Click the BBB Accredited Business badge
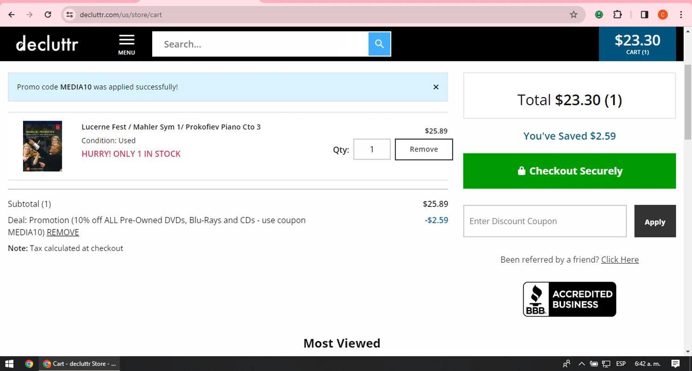 point(569,299)
